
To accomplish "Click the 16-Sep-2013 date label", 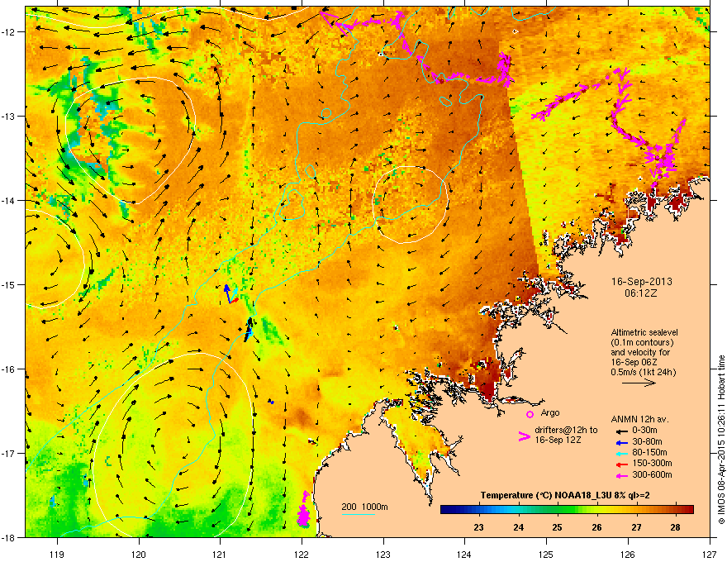I will [x=641, y=282].
